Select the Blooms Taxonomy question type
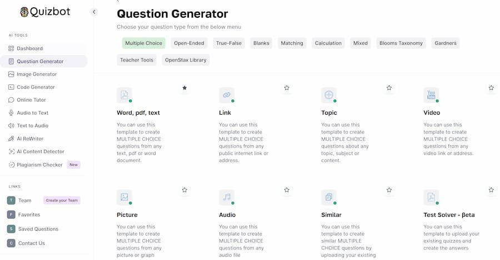Viewport: 500px width, 260px height. (x=401, y=43)
